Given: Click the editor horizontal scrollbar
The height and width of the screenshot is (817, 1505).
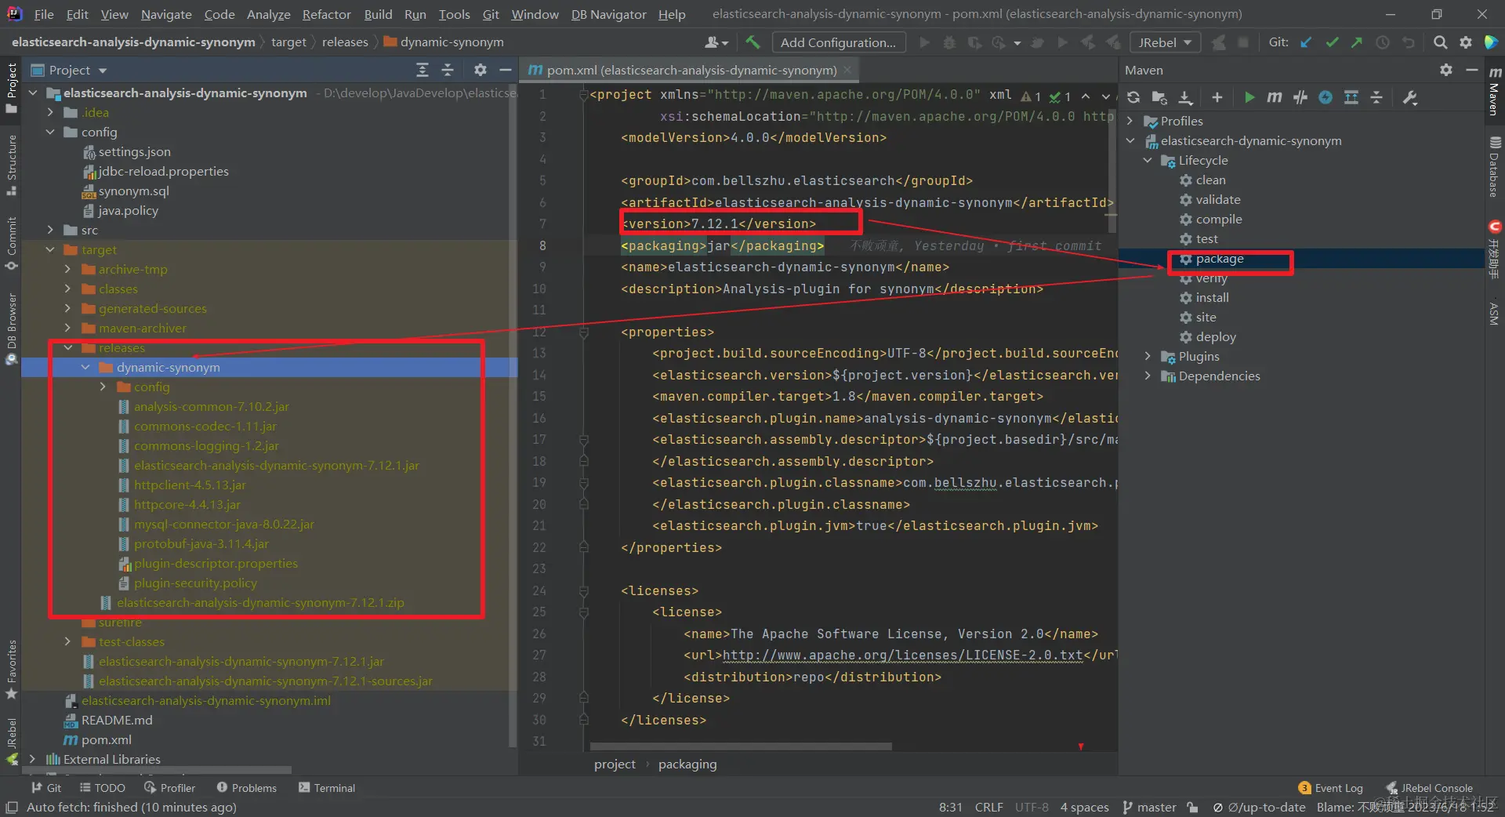Looking at the screenshot, I should point(741,746).
